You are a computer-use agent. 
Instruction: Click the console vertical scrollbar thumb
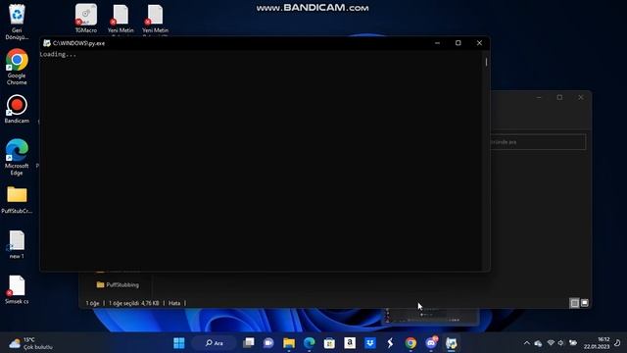pyautogui.click(x=486, y=62)
